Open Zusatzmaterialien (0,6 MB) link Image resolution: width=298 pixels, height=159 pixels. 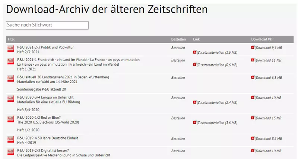point(218,65)
